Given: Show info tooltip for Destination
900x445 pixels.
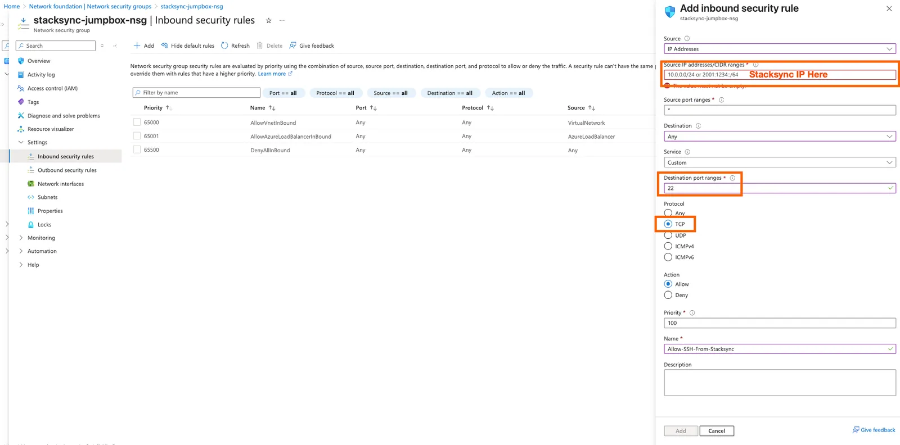Looking at the screenshot, I should tap(698, 126).
